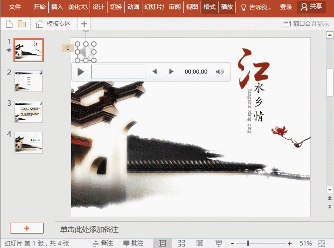Screen dimensions: 334x248
Task: Click the audio progress bar
Action: 118,72
